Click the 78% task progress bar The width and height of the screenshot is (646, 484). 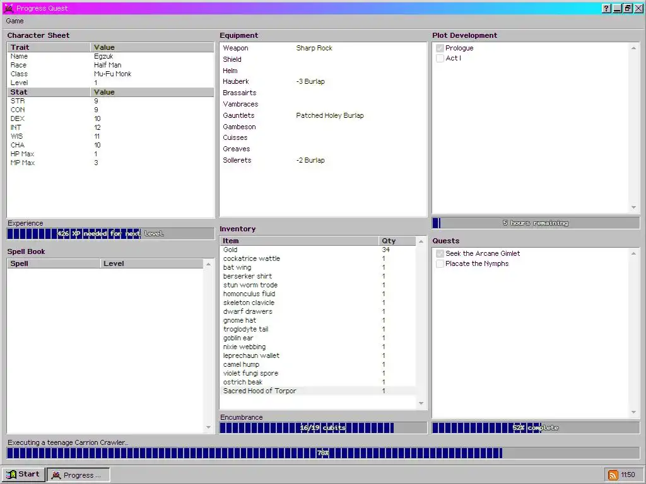(x=323, y=453)
